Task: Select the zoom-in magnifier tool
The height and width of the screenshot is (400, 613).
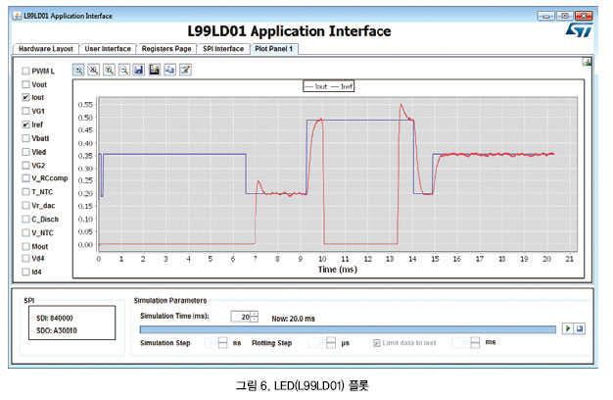Action: click(78, 70)
